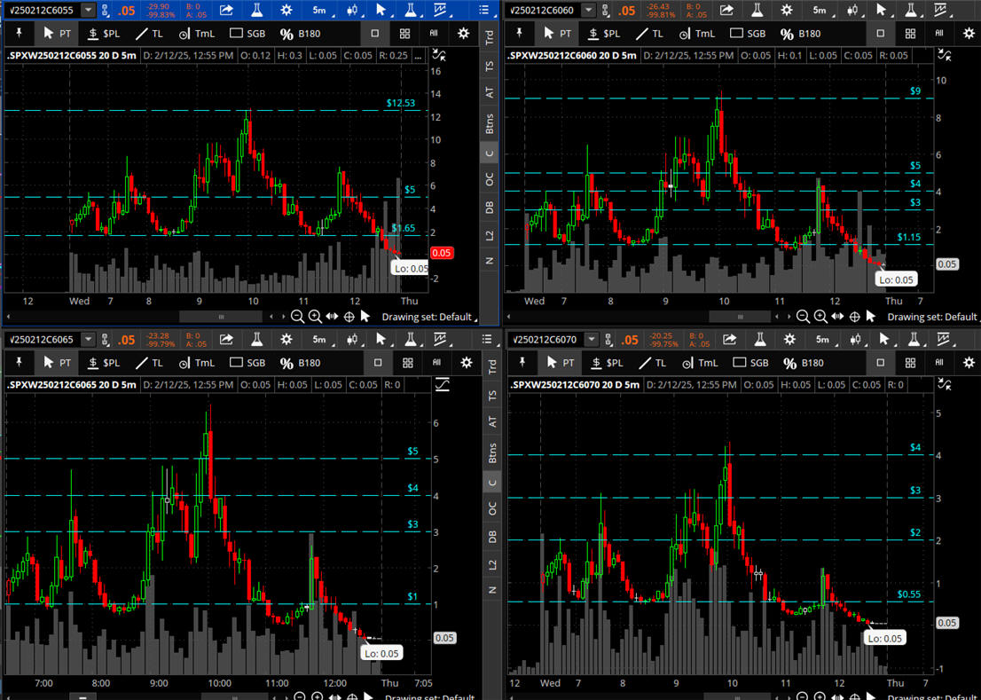Click the horizontal scrollbar thumb under the C6055 chart

click(x=221, y=317)
